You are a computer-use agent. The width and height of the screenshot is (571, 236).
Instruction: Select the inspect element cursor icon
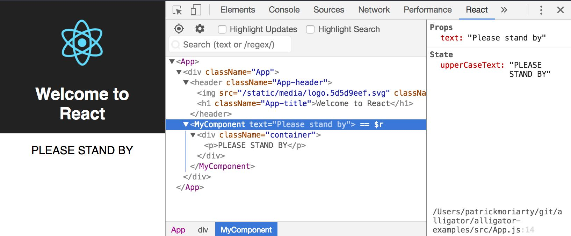pyautogui.click(x=177, y=10)
